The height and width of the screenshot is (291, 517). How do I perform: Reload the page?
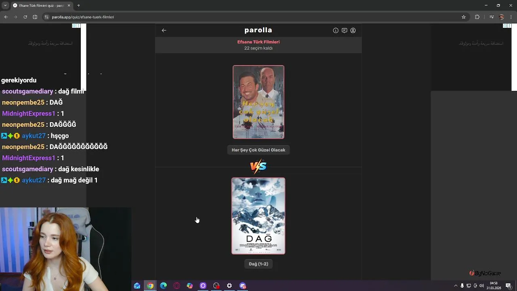[25, 17]
